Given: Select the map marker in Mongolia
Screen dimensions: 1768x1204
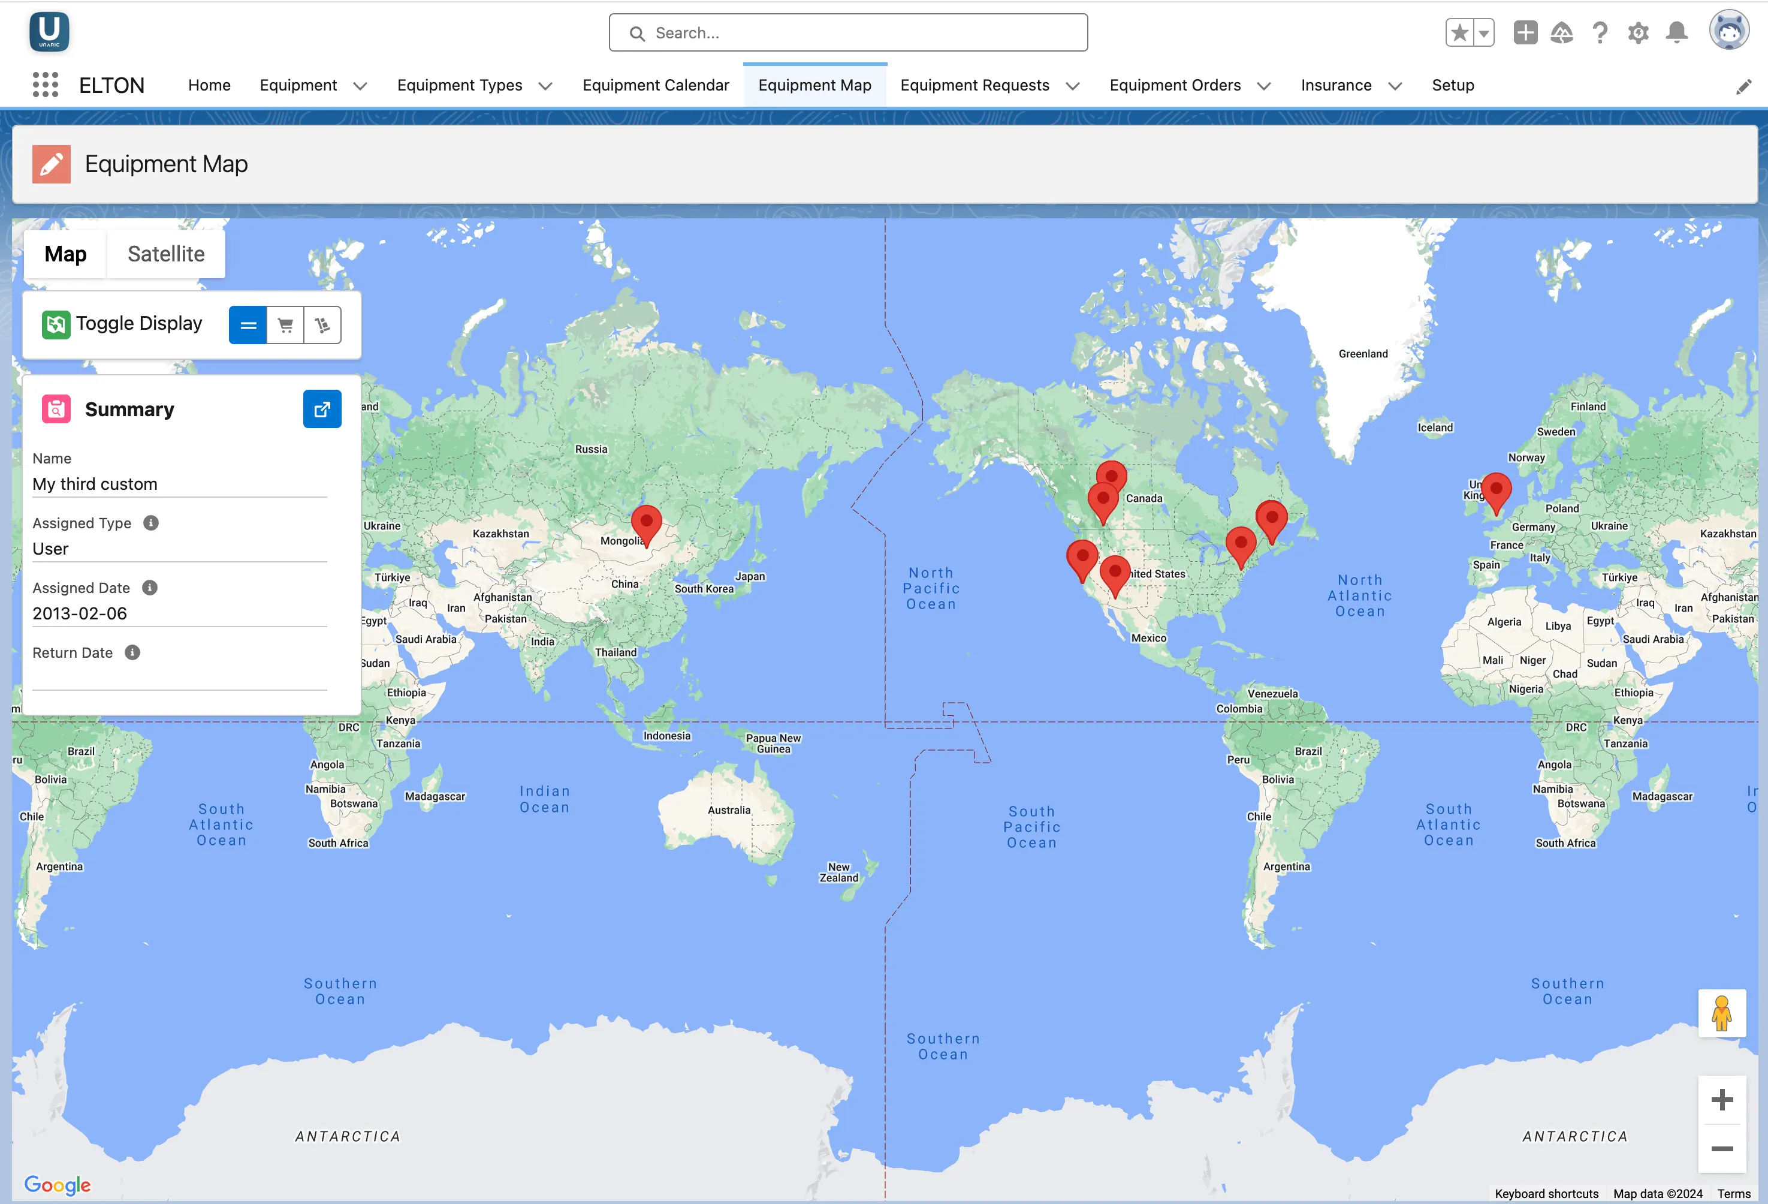Looking at the screenshot, I should click(647, 526).
